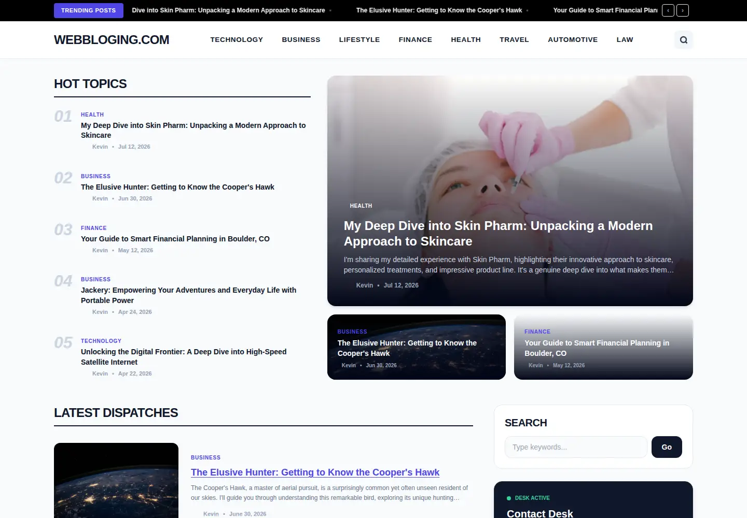Open Smart Financial Planning title on small card
747x518 pixels.
597,348
